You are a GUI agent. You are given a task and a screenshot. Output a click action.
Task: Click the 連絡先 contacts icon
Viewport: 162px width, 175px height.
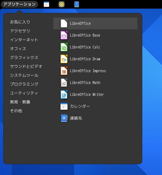tap(64, 118)
